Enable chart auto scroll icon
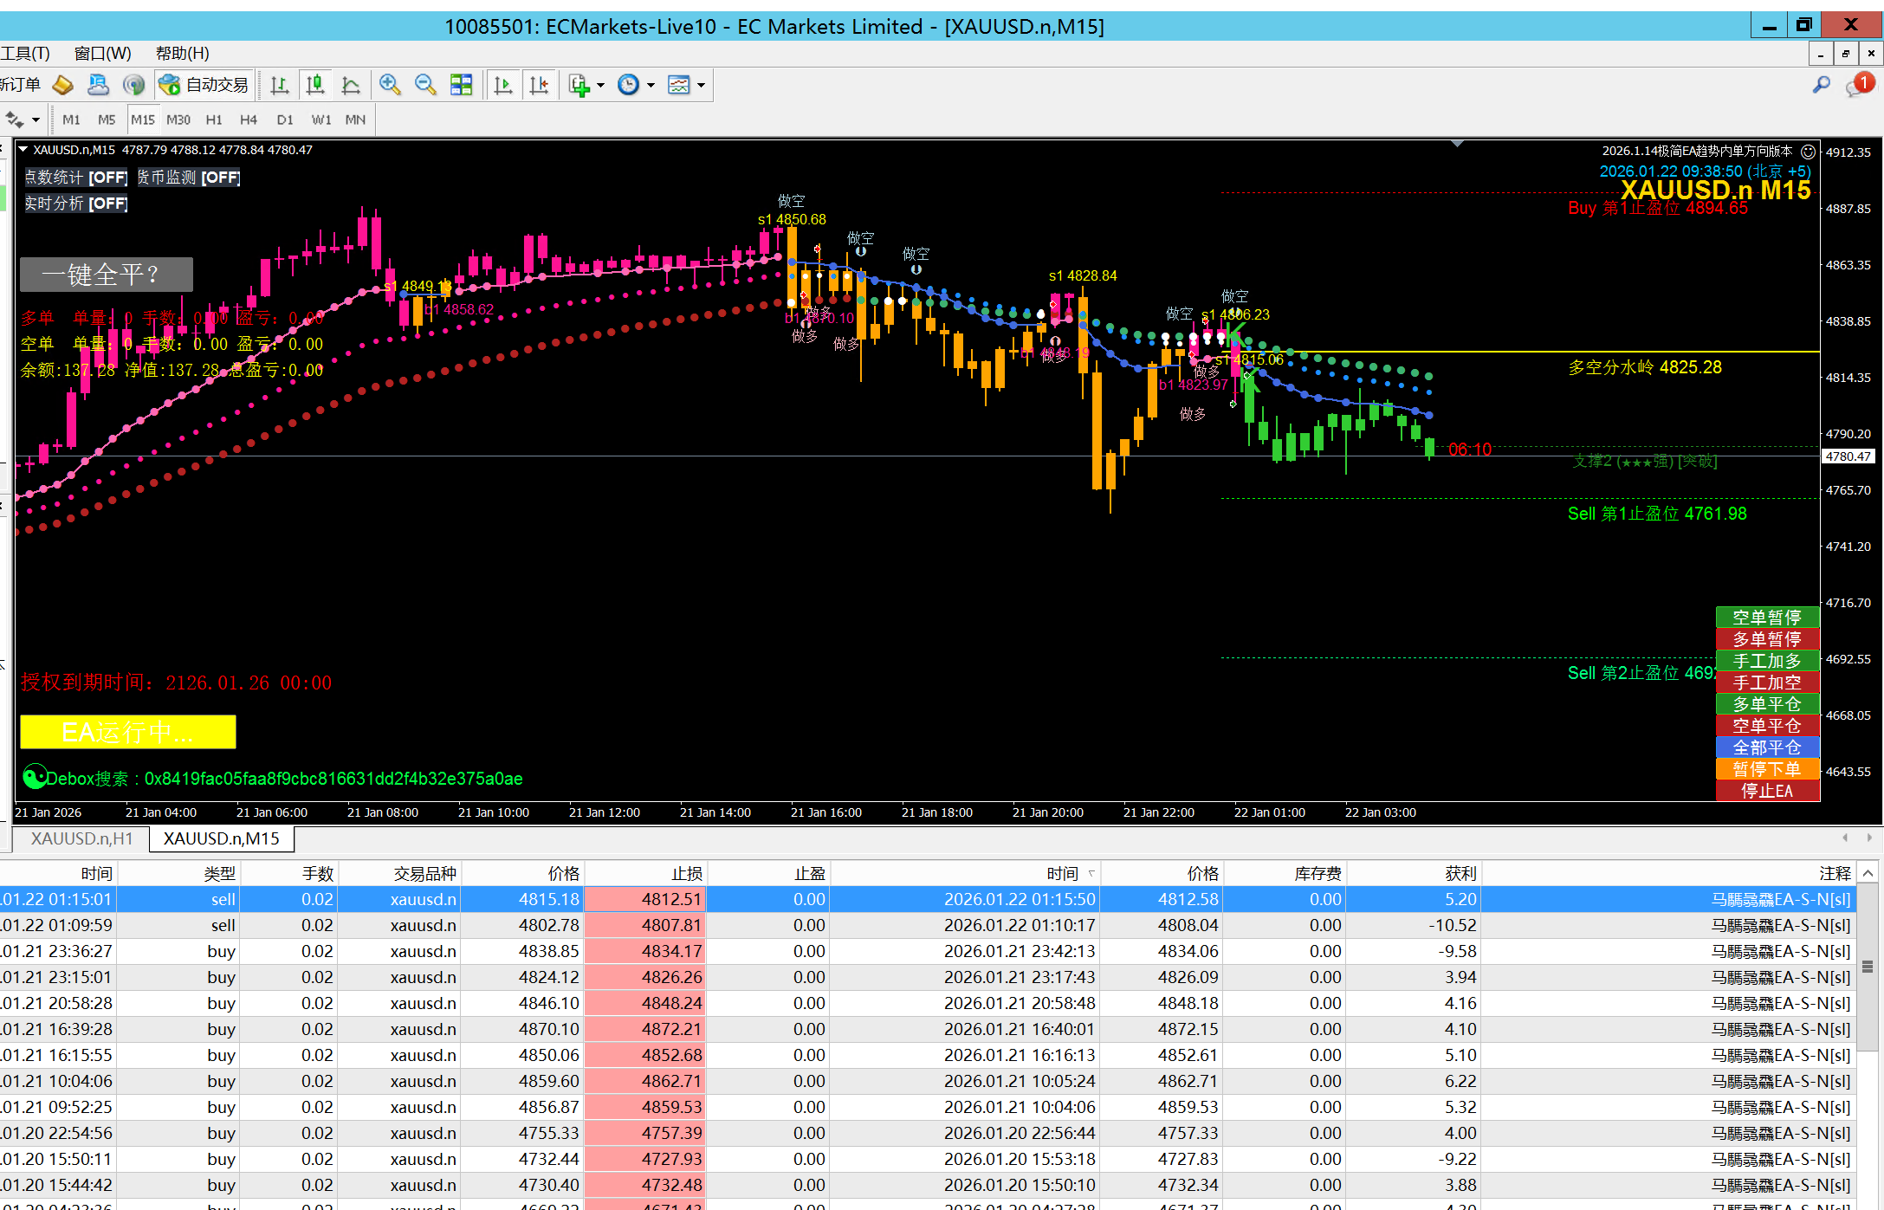 point(503,85)
